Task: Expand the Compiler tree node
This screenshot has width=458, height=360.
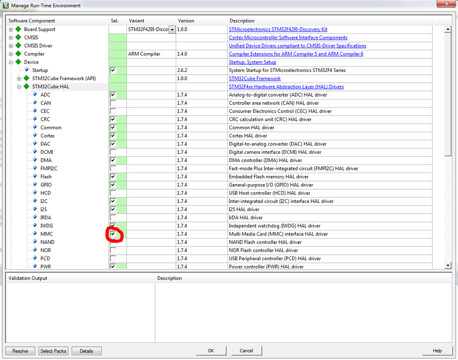Action: (x=11, y=54)
